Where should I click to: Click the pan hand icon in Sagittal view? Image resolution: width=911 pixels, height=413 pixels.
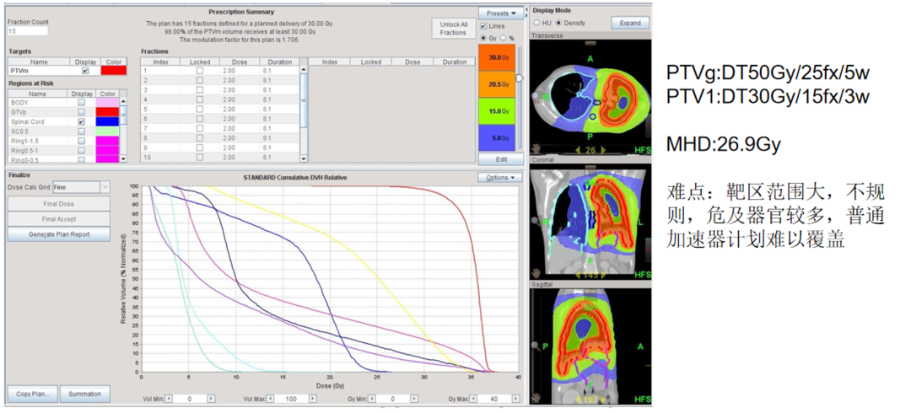pyautogui.click(x=535, y=398)
